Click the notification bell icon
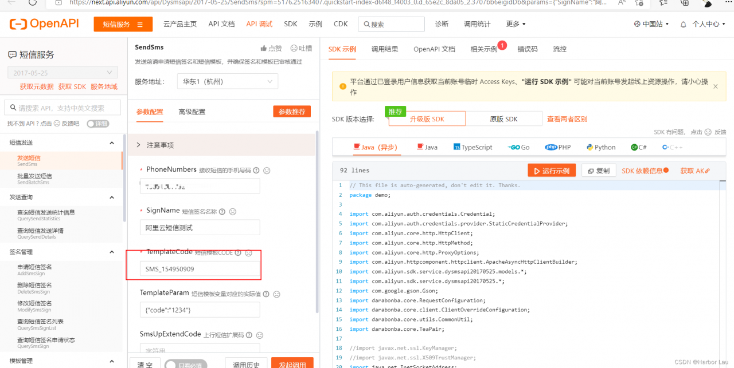734x368 pixels. (x=683, y=25)
